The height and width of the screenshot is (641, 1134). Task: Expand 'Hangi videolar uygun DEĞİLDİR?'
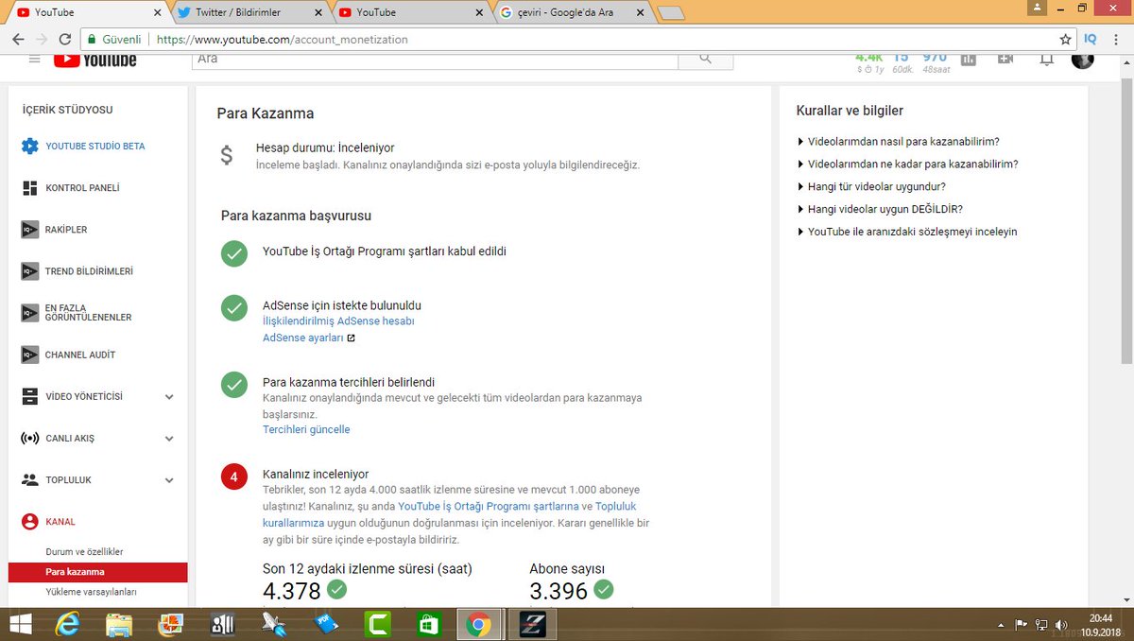[x=881, y=209]
